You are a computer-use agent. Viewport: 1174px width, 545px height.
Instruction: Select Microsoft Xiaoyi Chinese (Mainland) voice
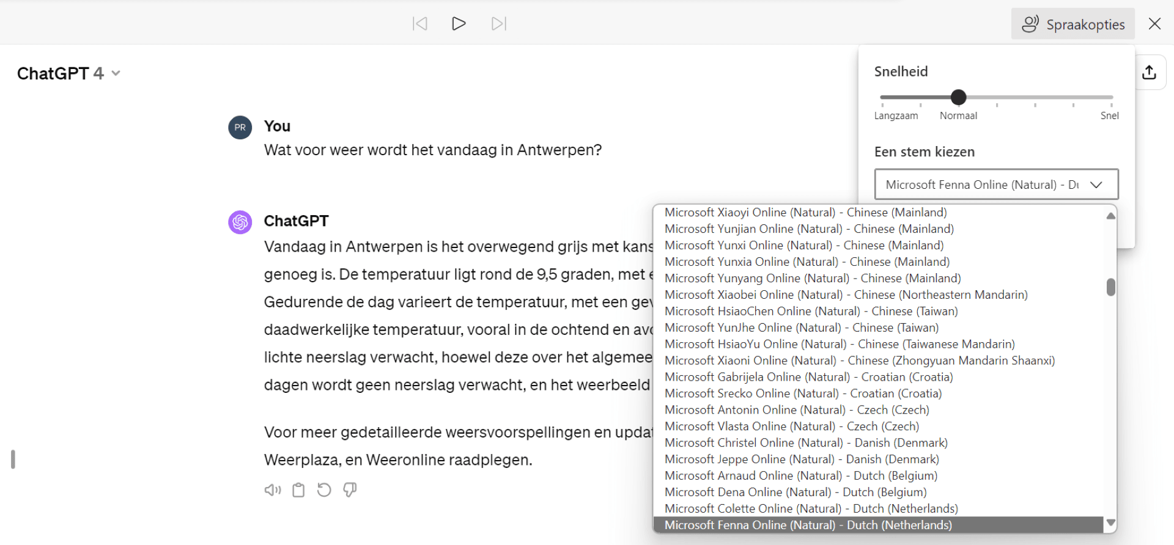click(879, 213)
